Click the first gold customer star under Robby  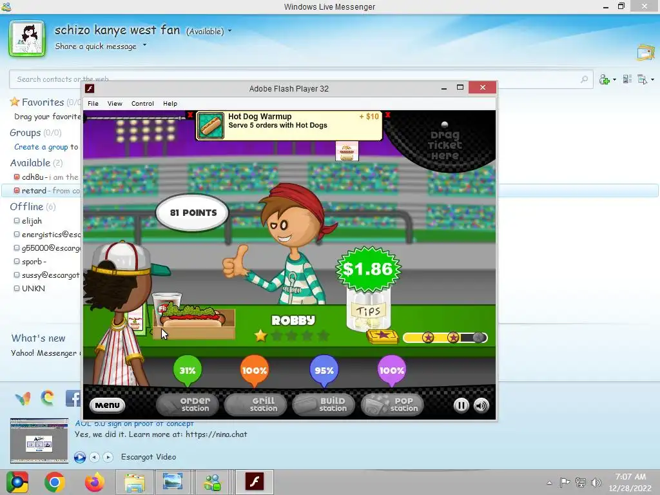click(260, 335)
